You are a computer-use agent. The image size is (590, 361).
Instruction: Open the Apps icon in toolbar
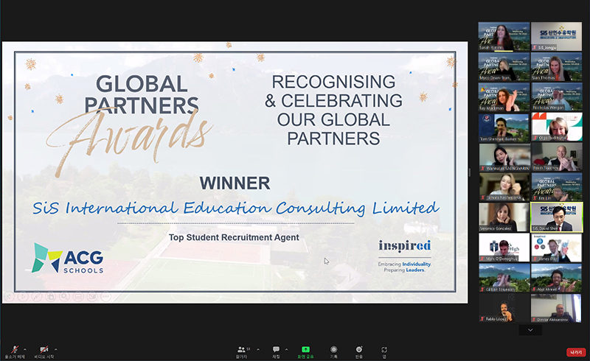tap(384, 349)
